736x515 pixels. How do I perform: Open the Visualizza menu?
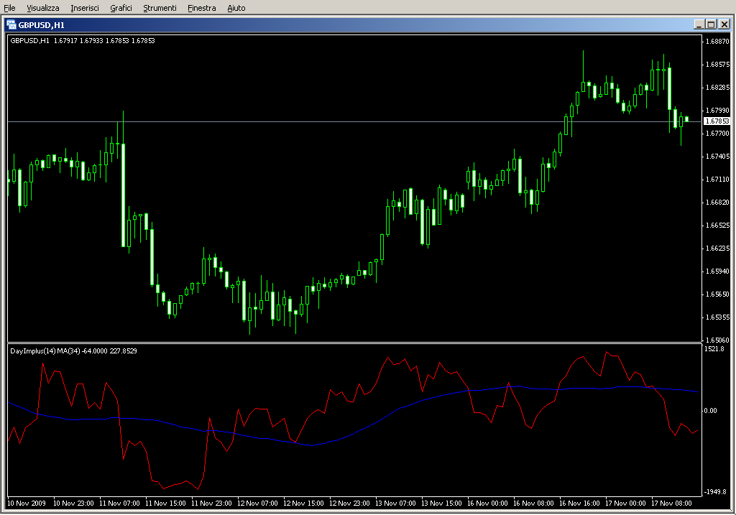[x=42, y=8]
